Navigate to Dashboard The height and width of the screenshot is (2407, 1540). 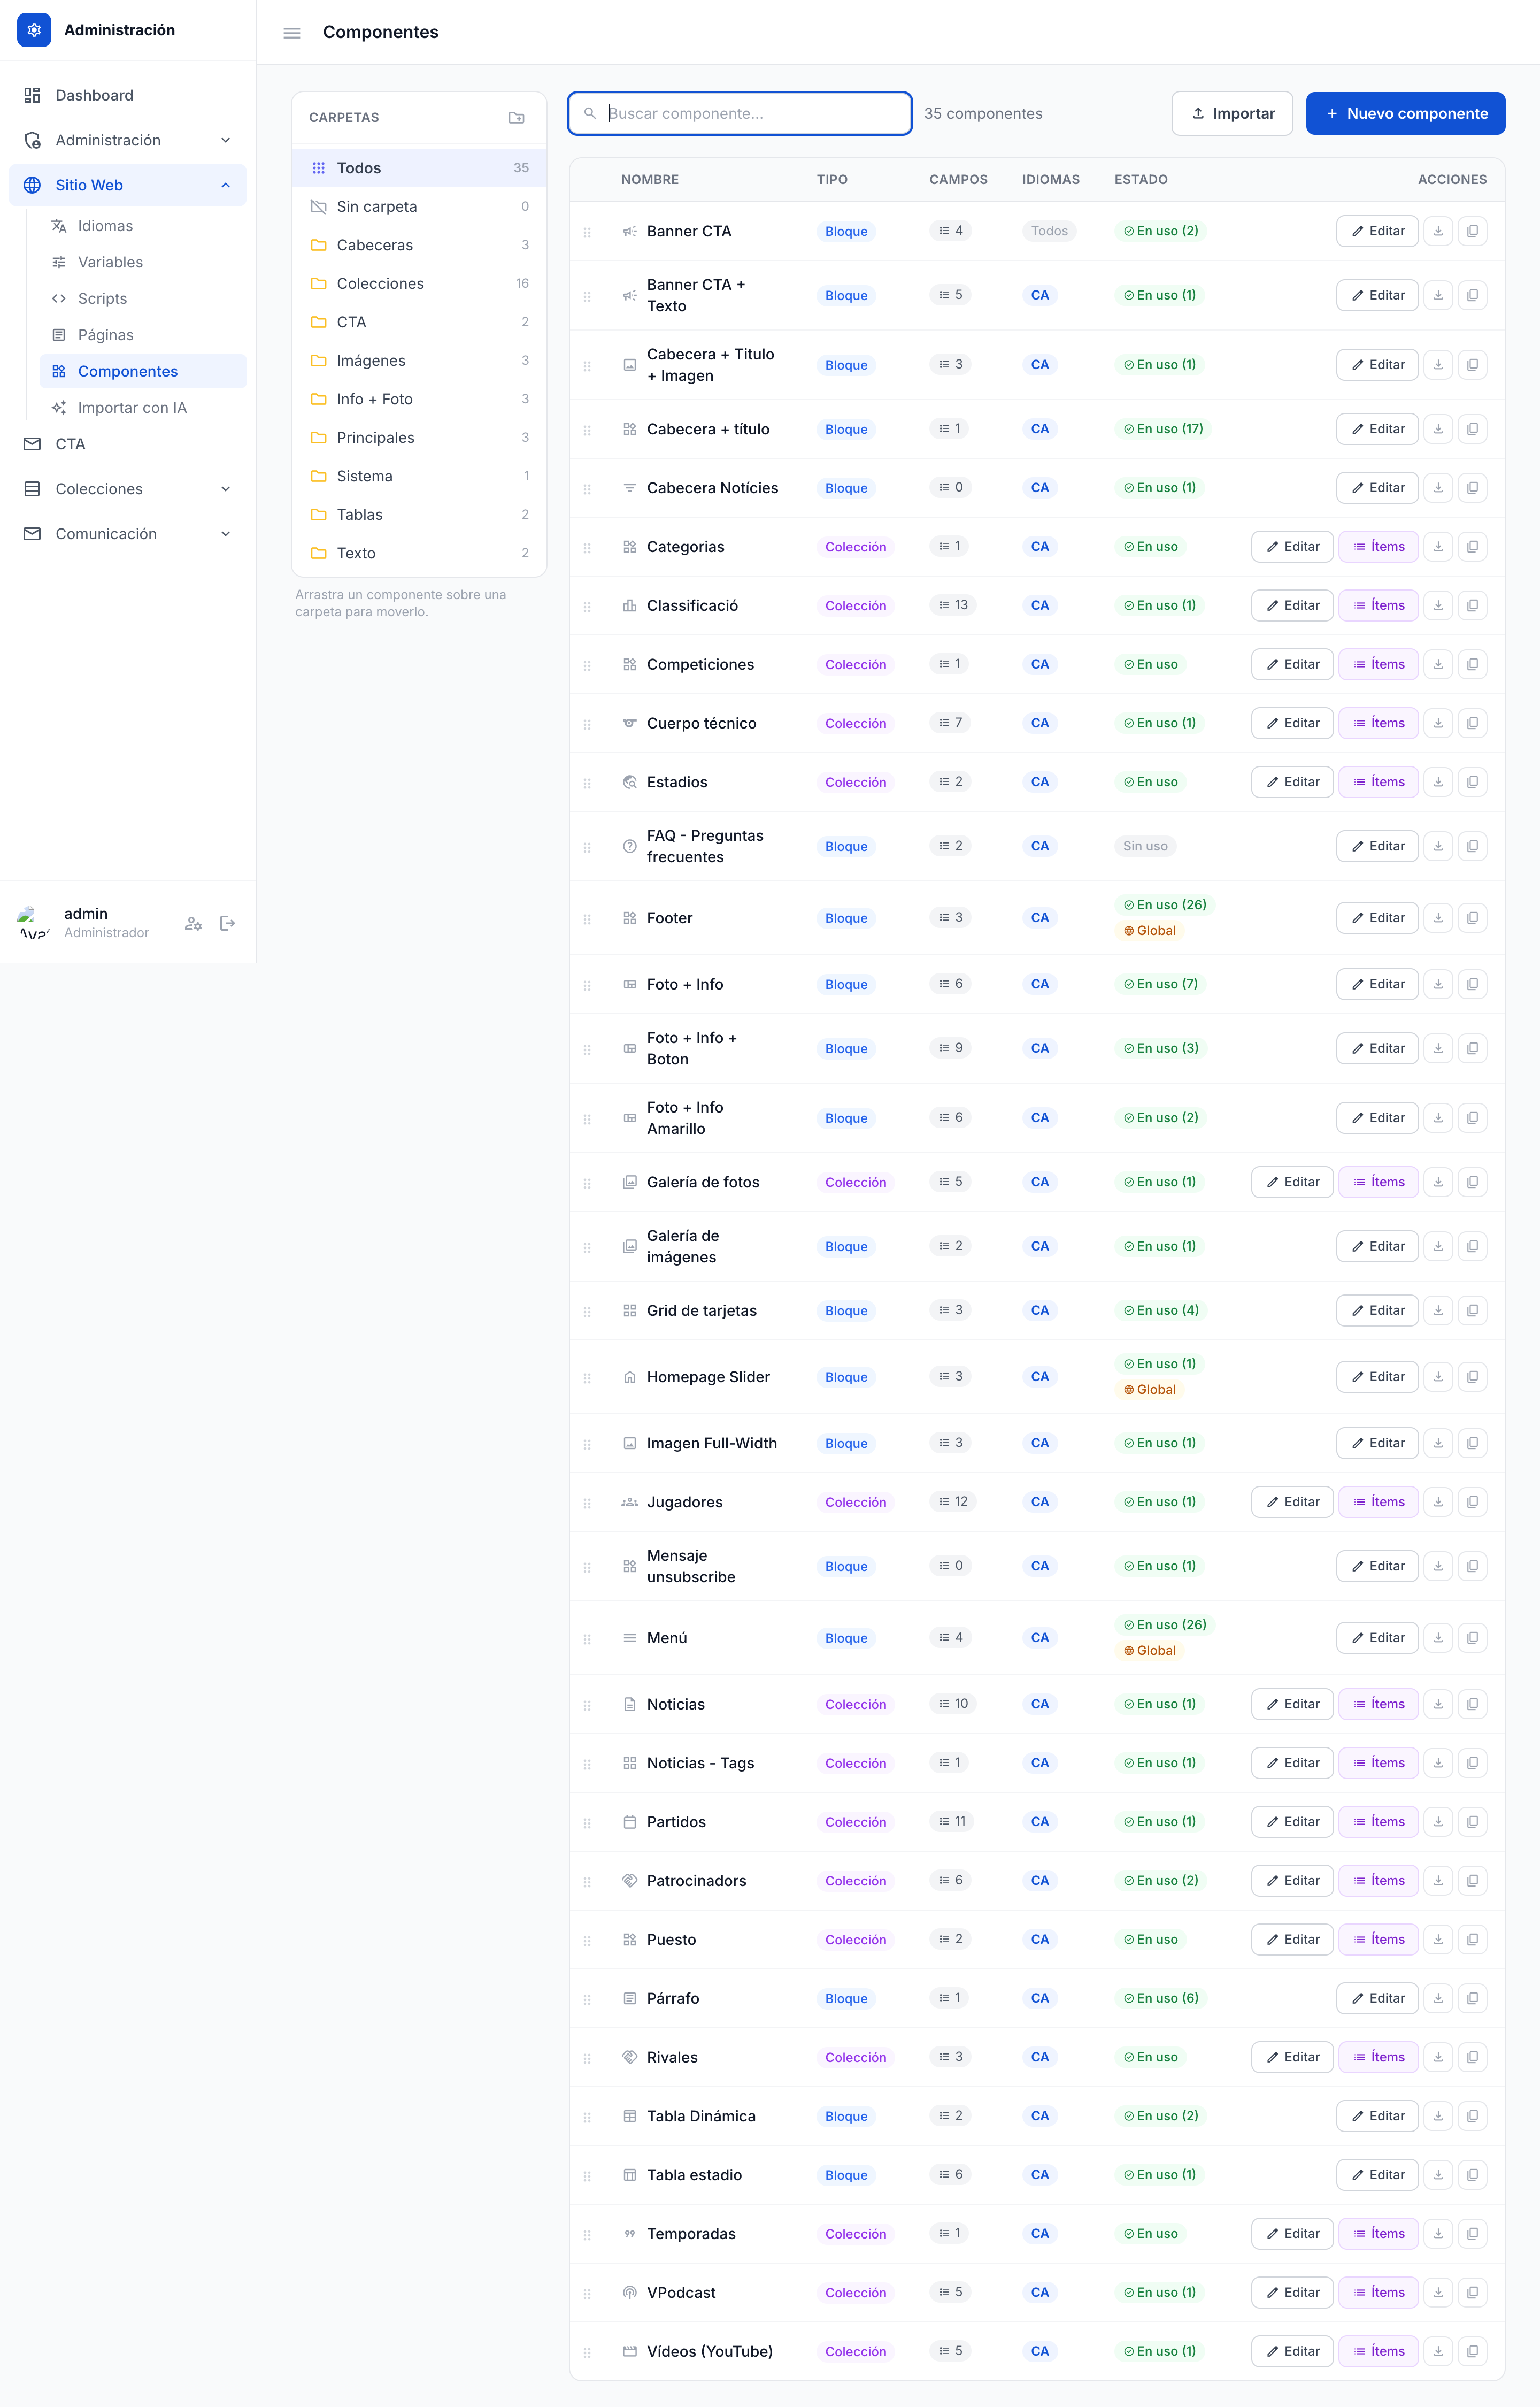(x=127, y=95)
